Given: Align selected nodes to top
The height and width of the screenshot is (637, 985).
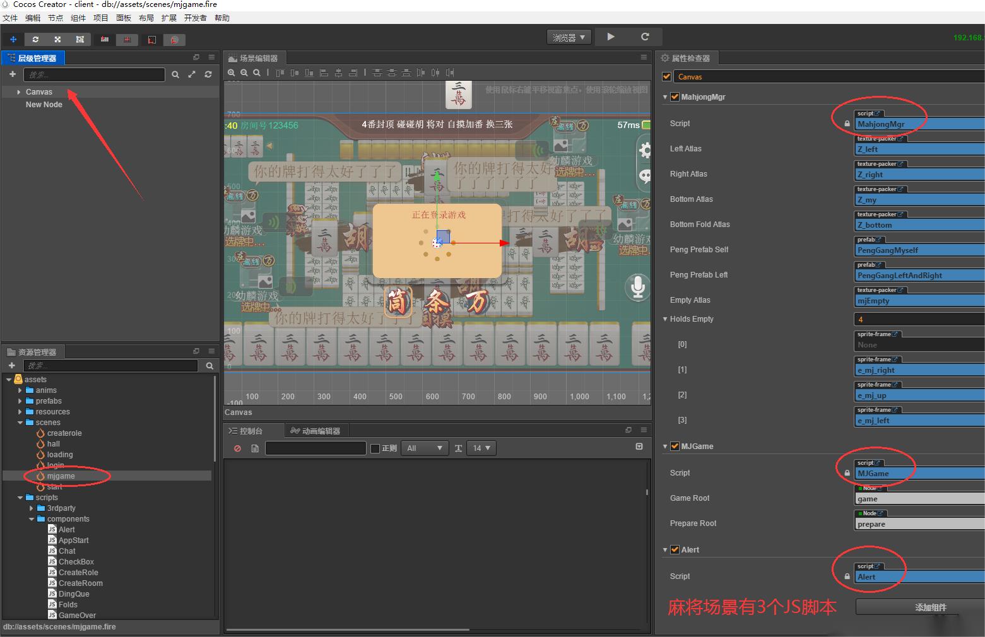Looking at the screenshot, I should (280, 73).
